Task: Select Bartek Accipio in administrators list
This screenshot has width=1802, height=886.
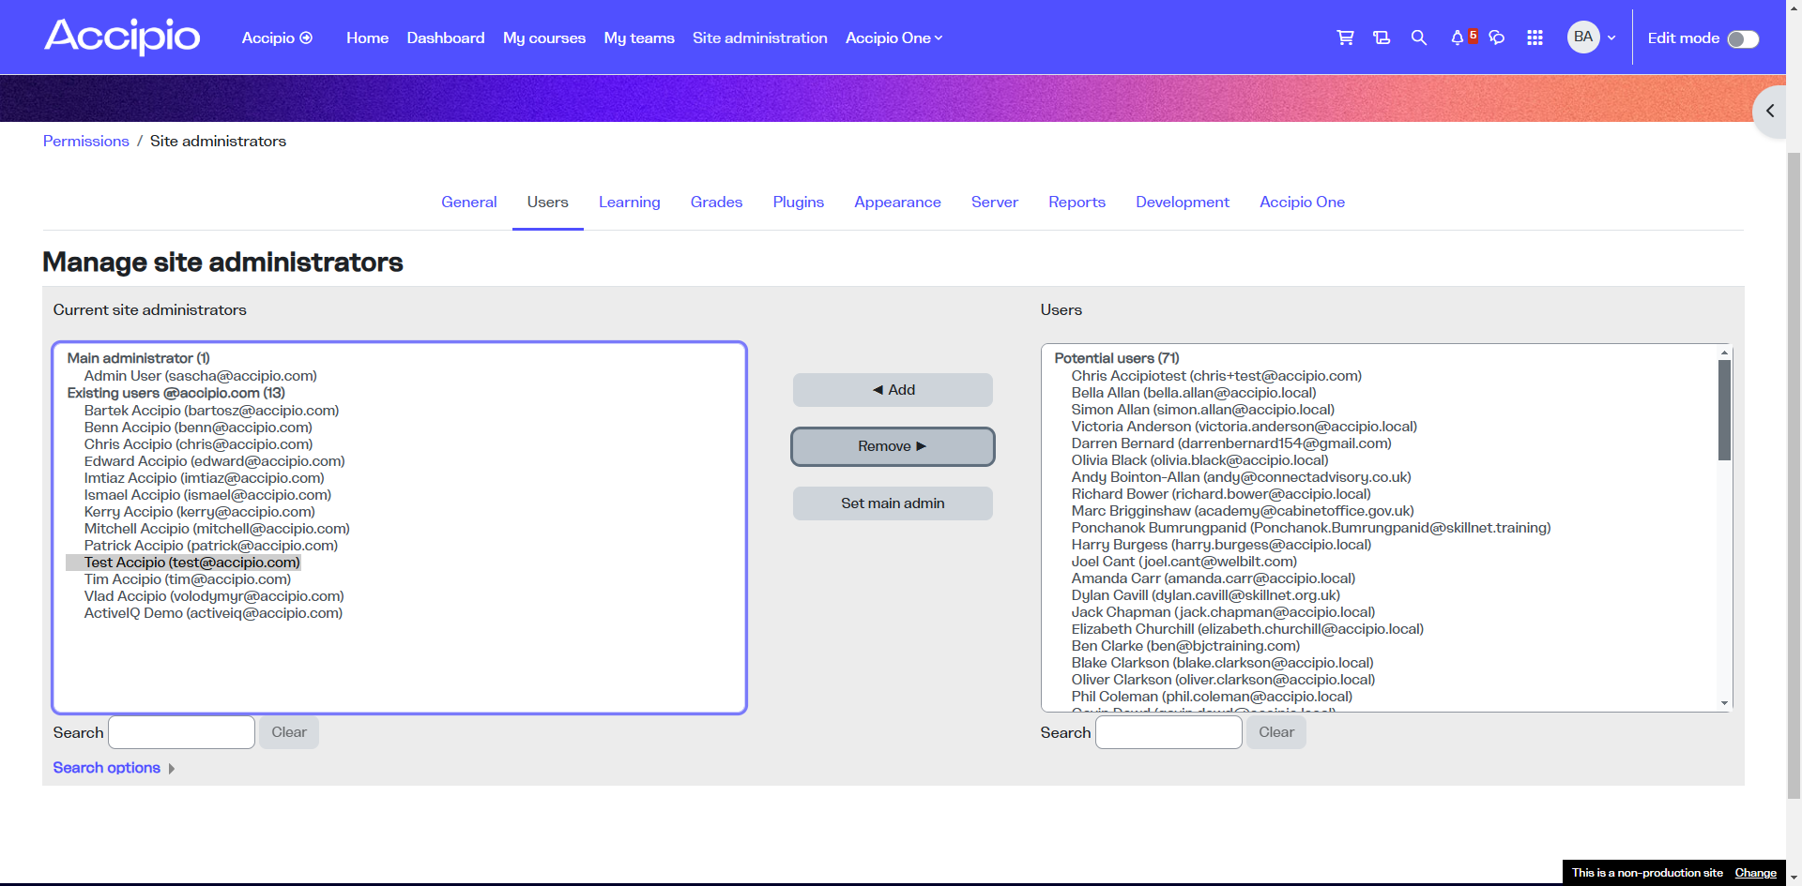Action: pyautogui.click(x=211, y=411)
